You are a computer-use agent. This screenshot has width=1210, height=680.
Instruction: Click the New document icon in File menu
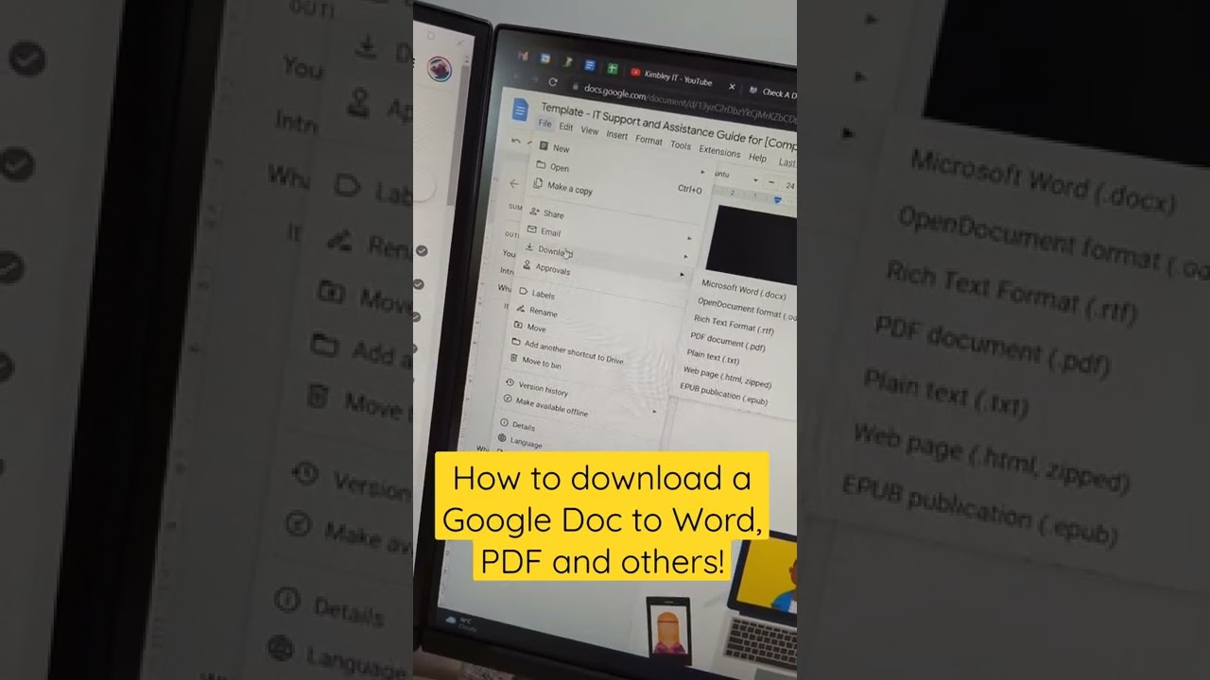click(543, 146)
